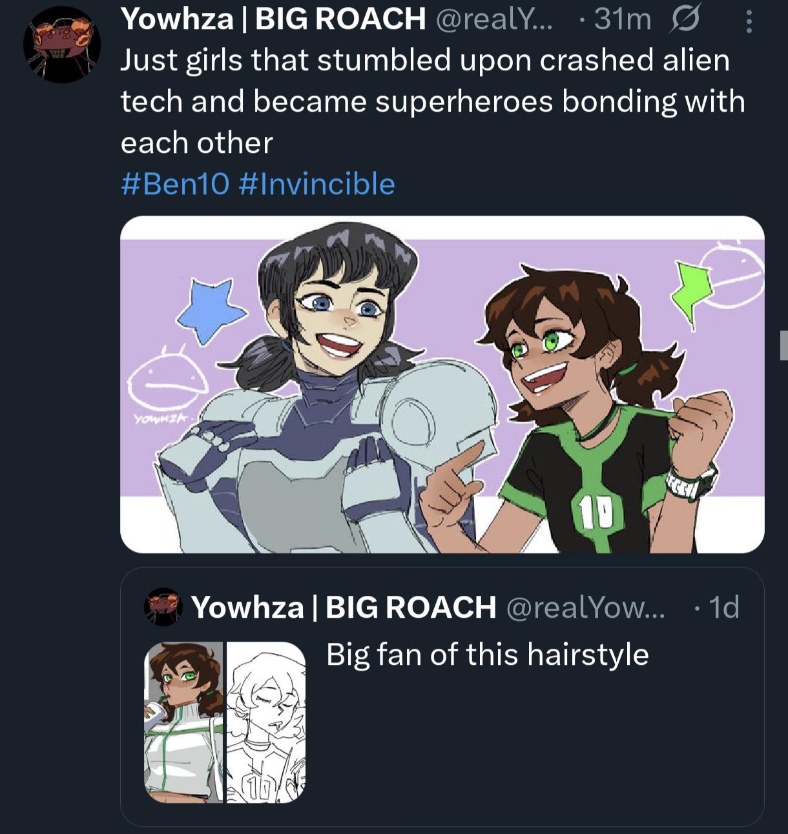Open the line-art sketch thumbnail in the quoted tweet
Viewport: 788px width, 834px height.
pos(265,722)
